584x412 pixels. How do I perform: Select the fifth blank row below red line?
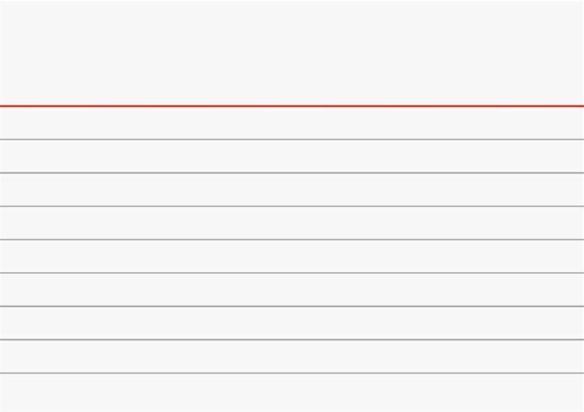pos(292,256)
